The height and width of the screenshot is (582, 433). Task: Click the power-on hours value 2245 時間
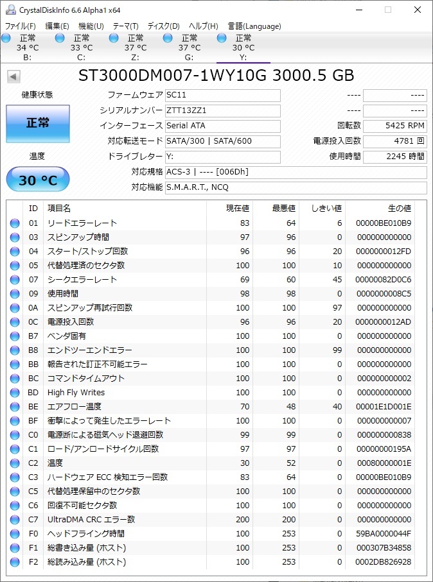click(x=394, y=157)
